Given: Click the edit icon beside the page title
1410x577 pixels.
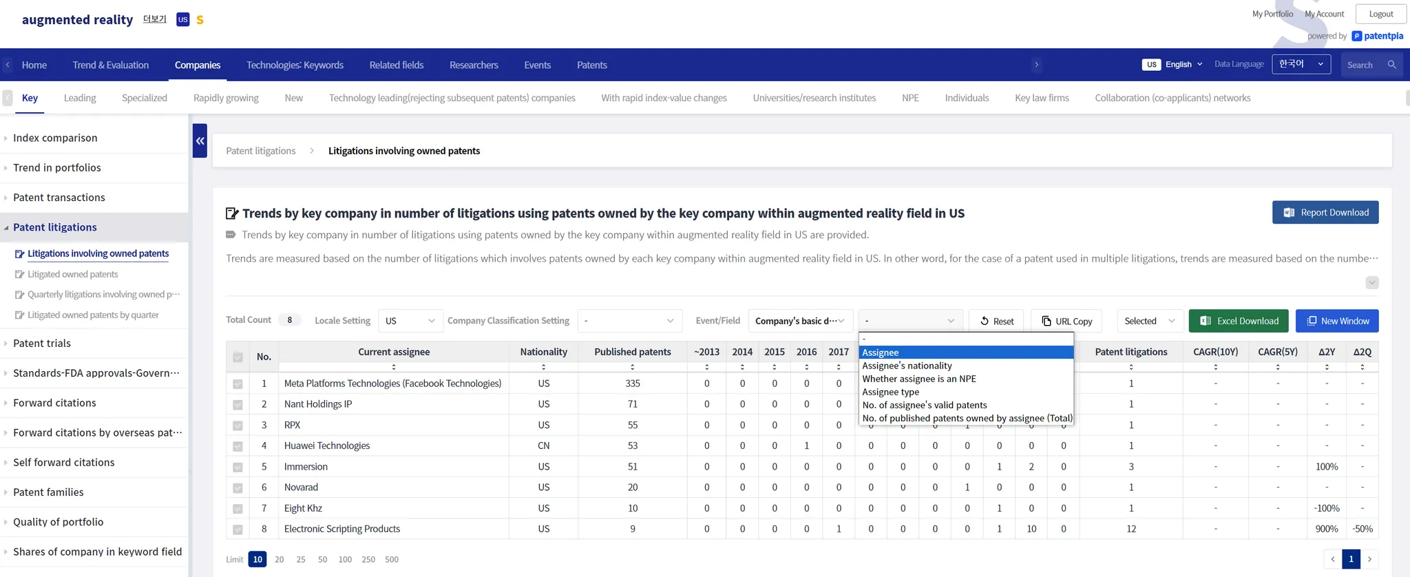Looking at the screenshot, I should pyautogui.click(x=232, y=213).
